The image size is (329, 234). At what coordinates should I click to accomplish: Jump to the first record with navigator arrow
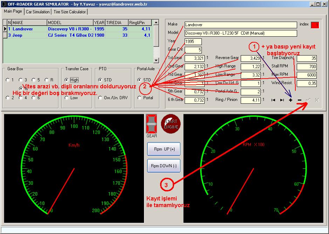point(273,100)
